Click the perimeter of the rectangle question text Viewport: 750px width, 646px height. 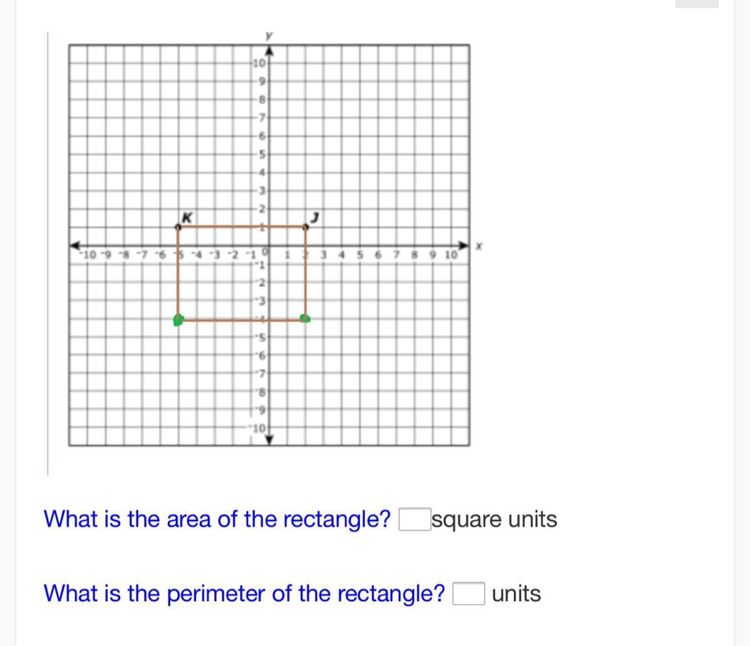[x=244, y=594]
